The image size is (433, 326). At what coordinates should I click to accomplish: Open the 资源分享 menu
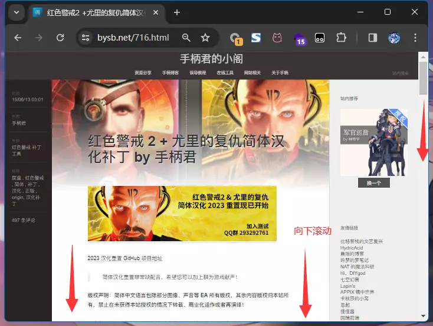click(143, 73)
